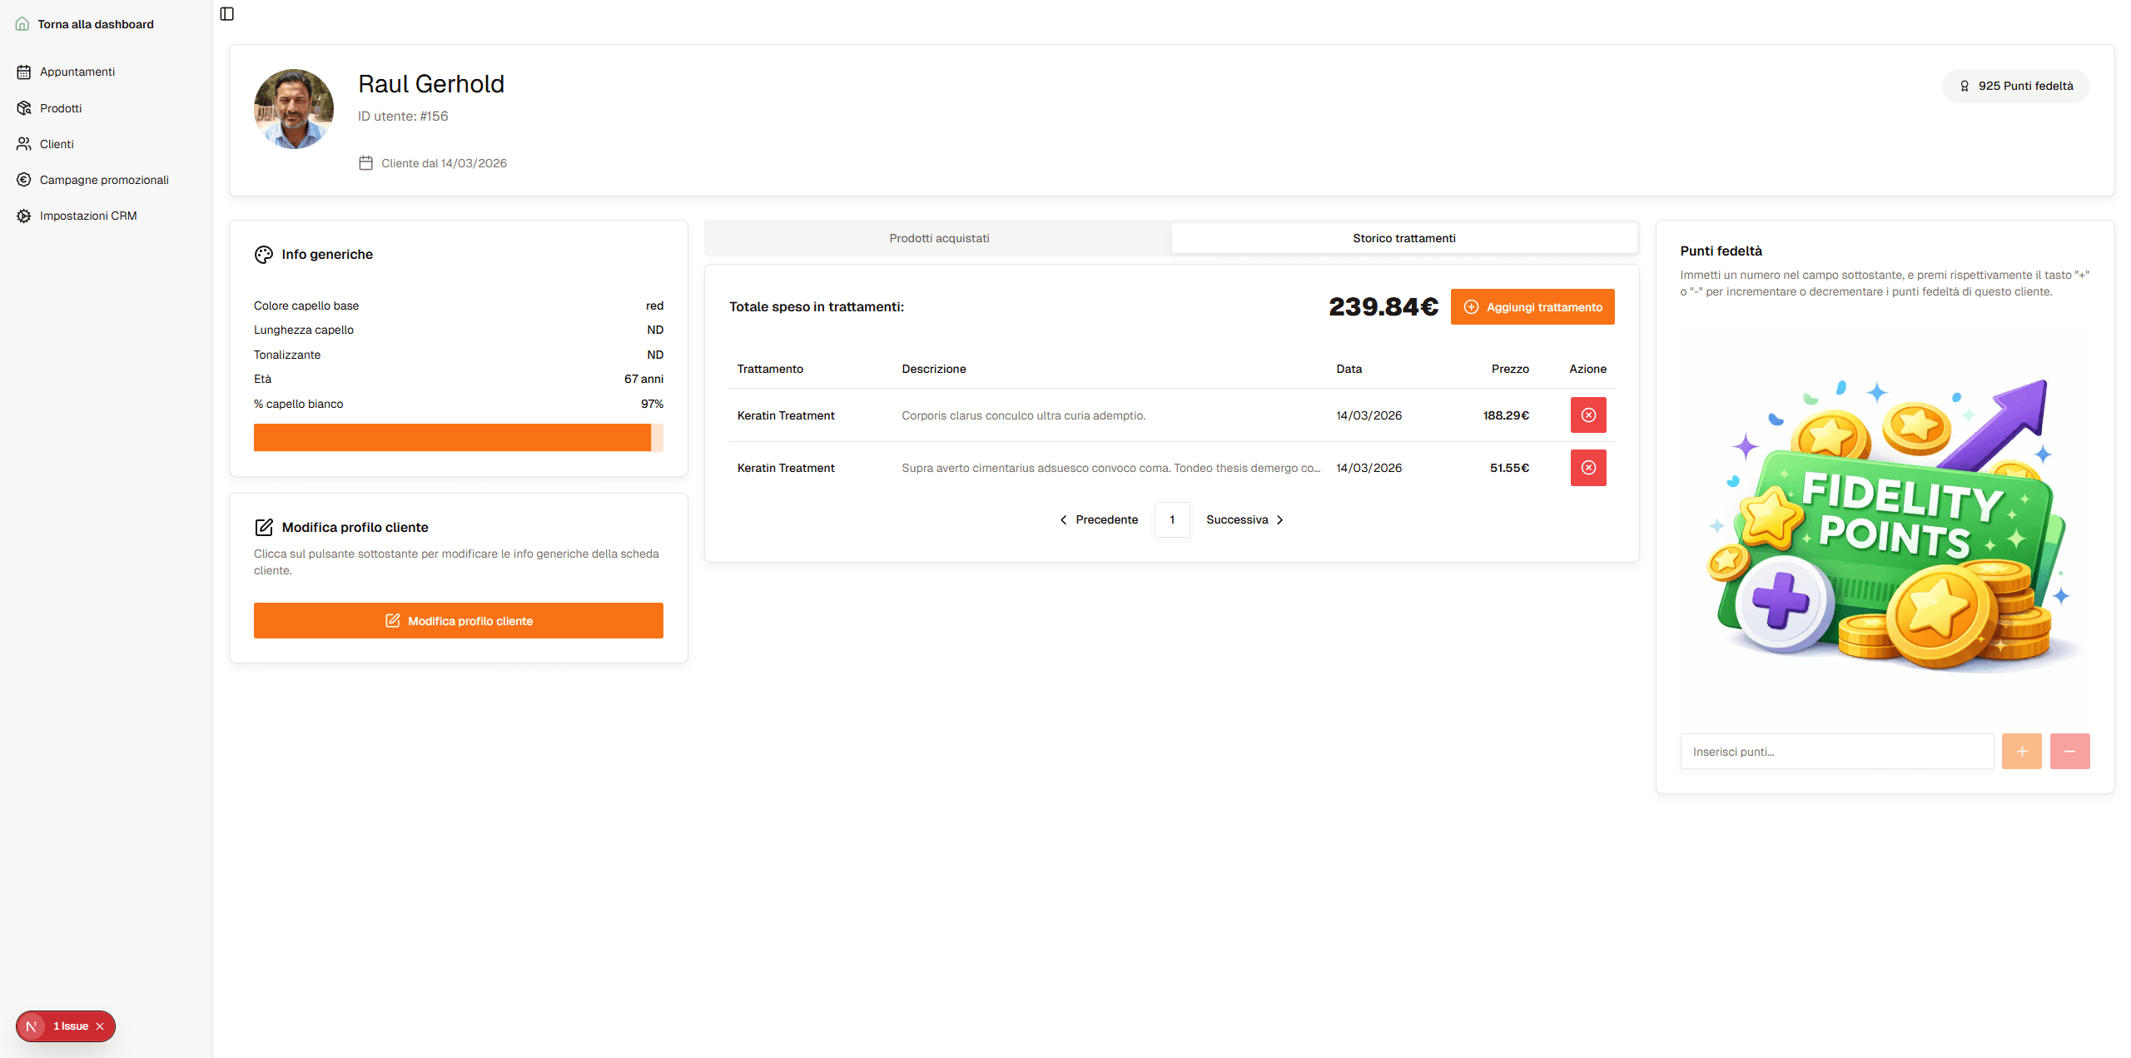The image size is (2131, 1058).
Task: Delete the 188.29€ Keratin Treatment entry
Action: 1588,415
